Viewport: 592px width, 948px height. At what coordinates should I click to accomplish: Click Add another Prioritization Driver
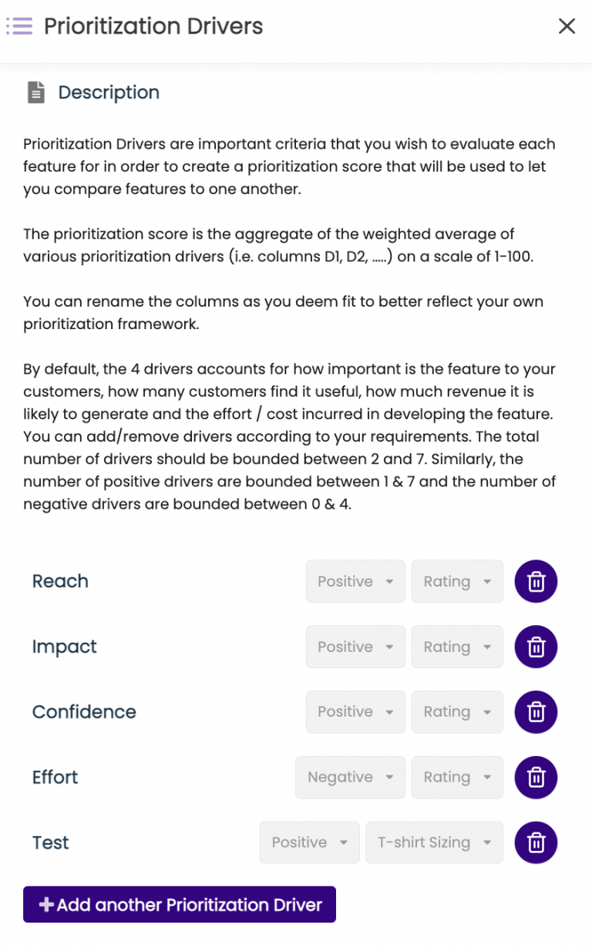[179, 904]
